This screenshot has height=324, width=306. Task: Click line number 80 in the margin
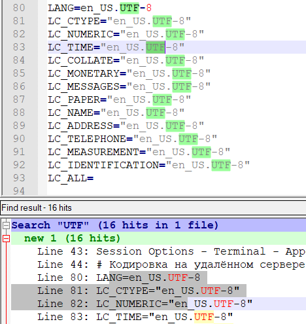point(19,8)
